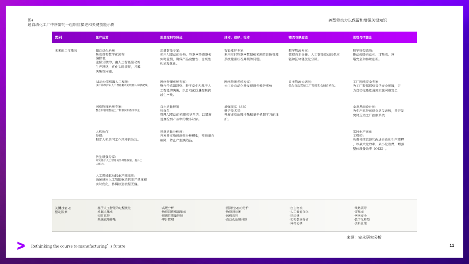The width and height of the screenshot is (469, 264).
Task: Click '网络物理系统专家' in the maintenance column
Action: point(238,82)
